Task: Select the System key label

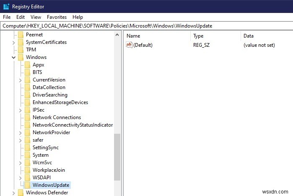Action: pyautogui.click(x=41, y=155)
